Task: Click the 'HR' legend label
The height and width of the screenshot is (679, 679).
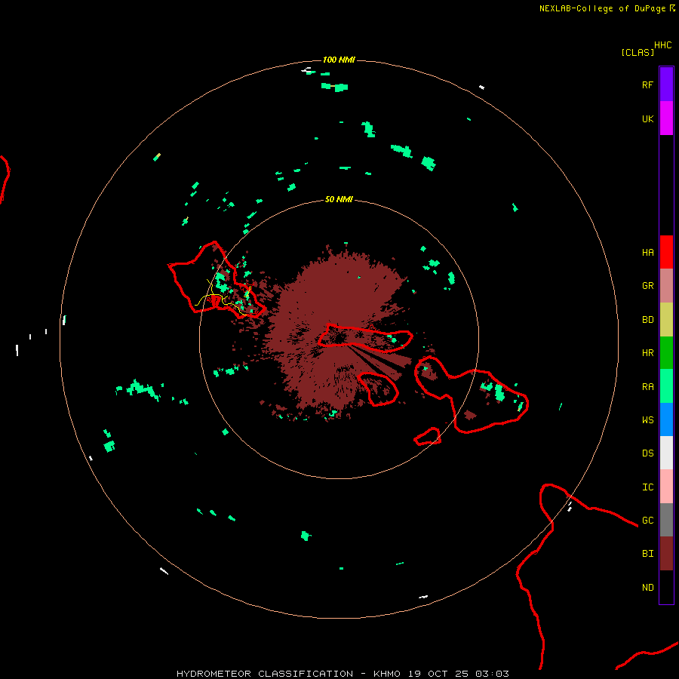Action: 647,353
